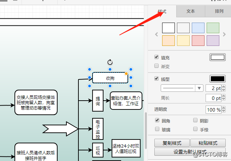Apply the orange style swatch
The image size is (231, 161).
point(168,41)
